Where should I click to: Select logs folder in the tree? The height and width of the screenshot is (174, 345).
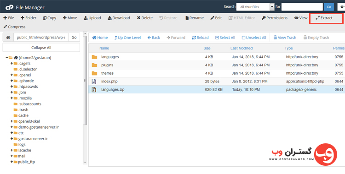coord(22,144)
